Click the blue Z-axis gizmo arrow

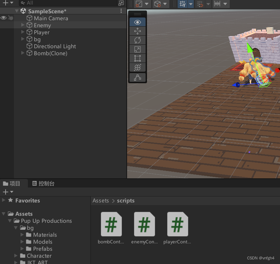[236, 85]
